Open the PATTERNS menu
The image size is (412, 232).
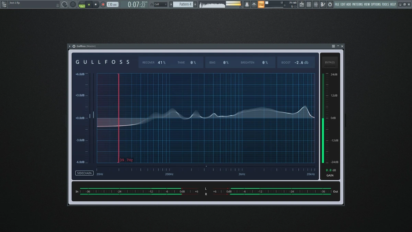[x=357, y=4]
